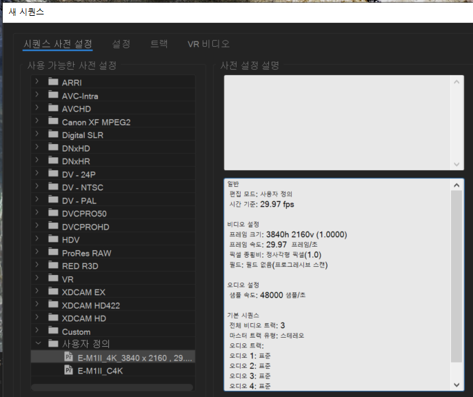The width and height of the screenshot is (473, 397).
Task: Expand the AVC-Intra folder chevron
Action: (x=37, y=94)
